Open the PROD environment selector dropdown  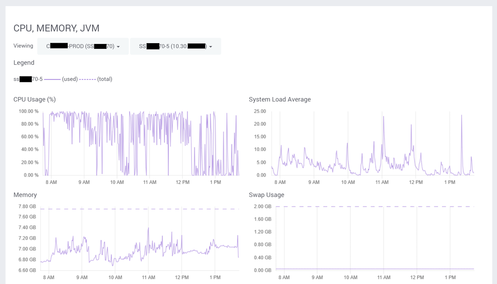pyautogui.click(x=82, y=46)
